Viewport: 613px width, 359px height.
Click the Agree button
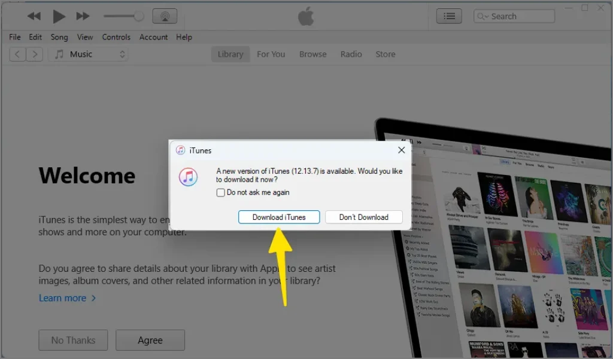[x=150, y=340]
